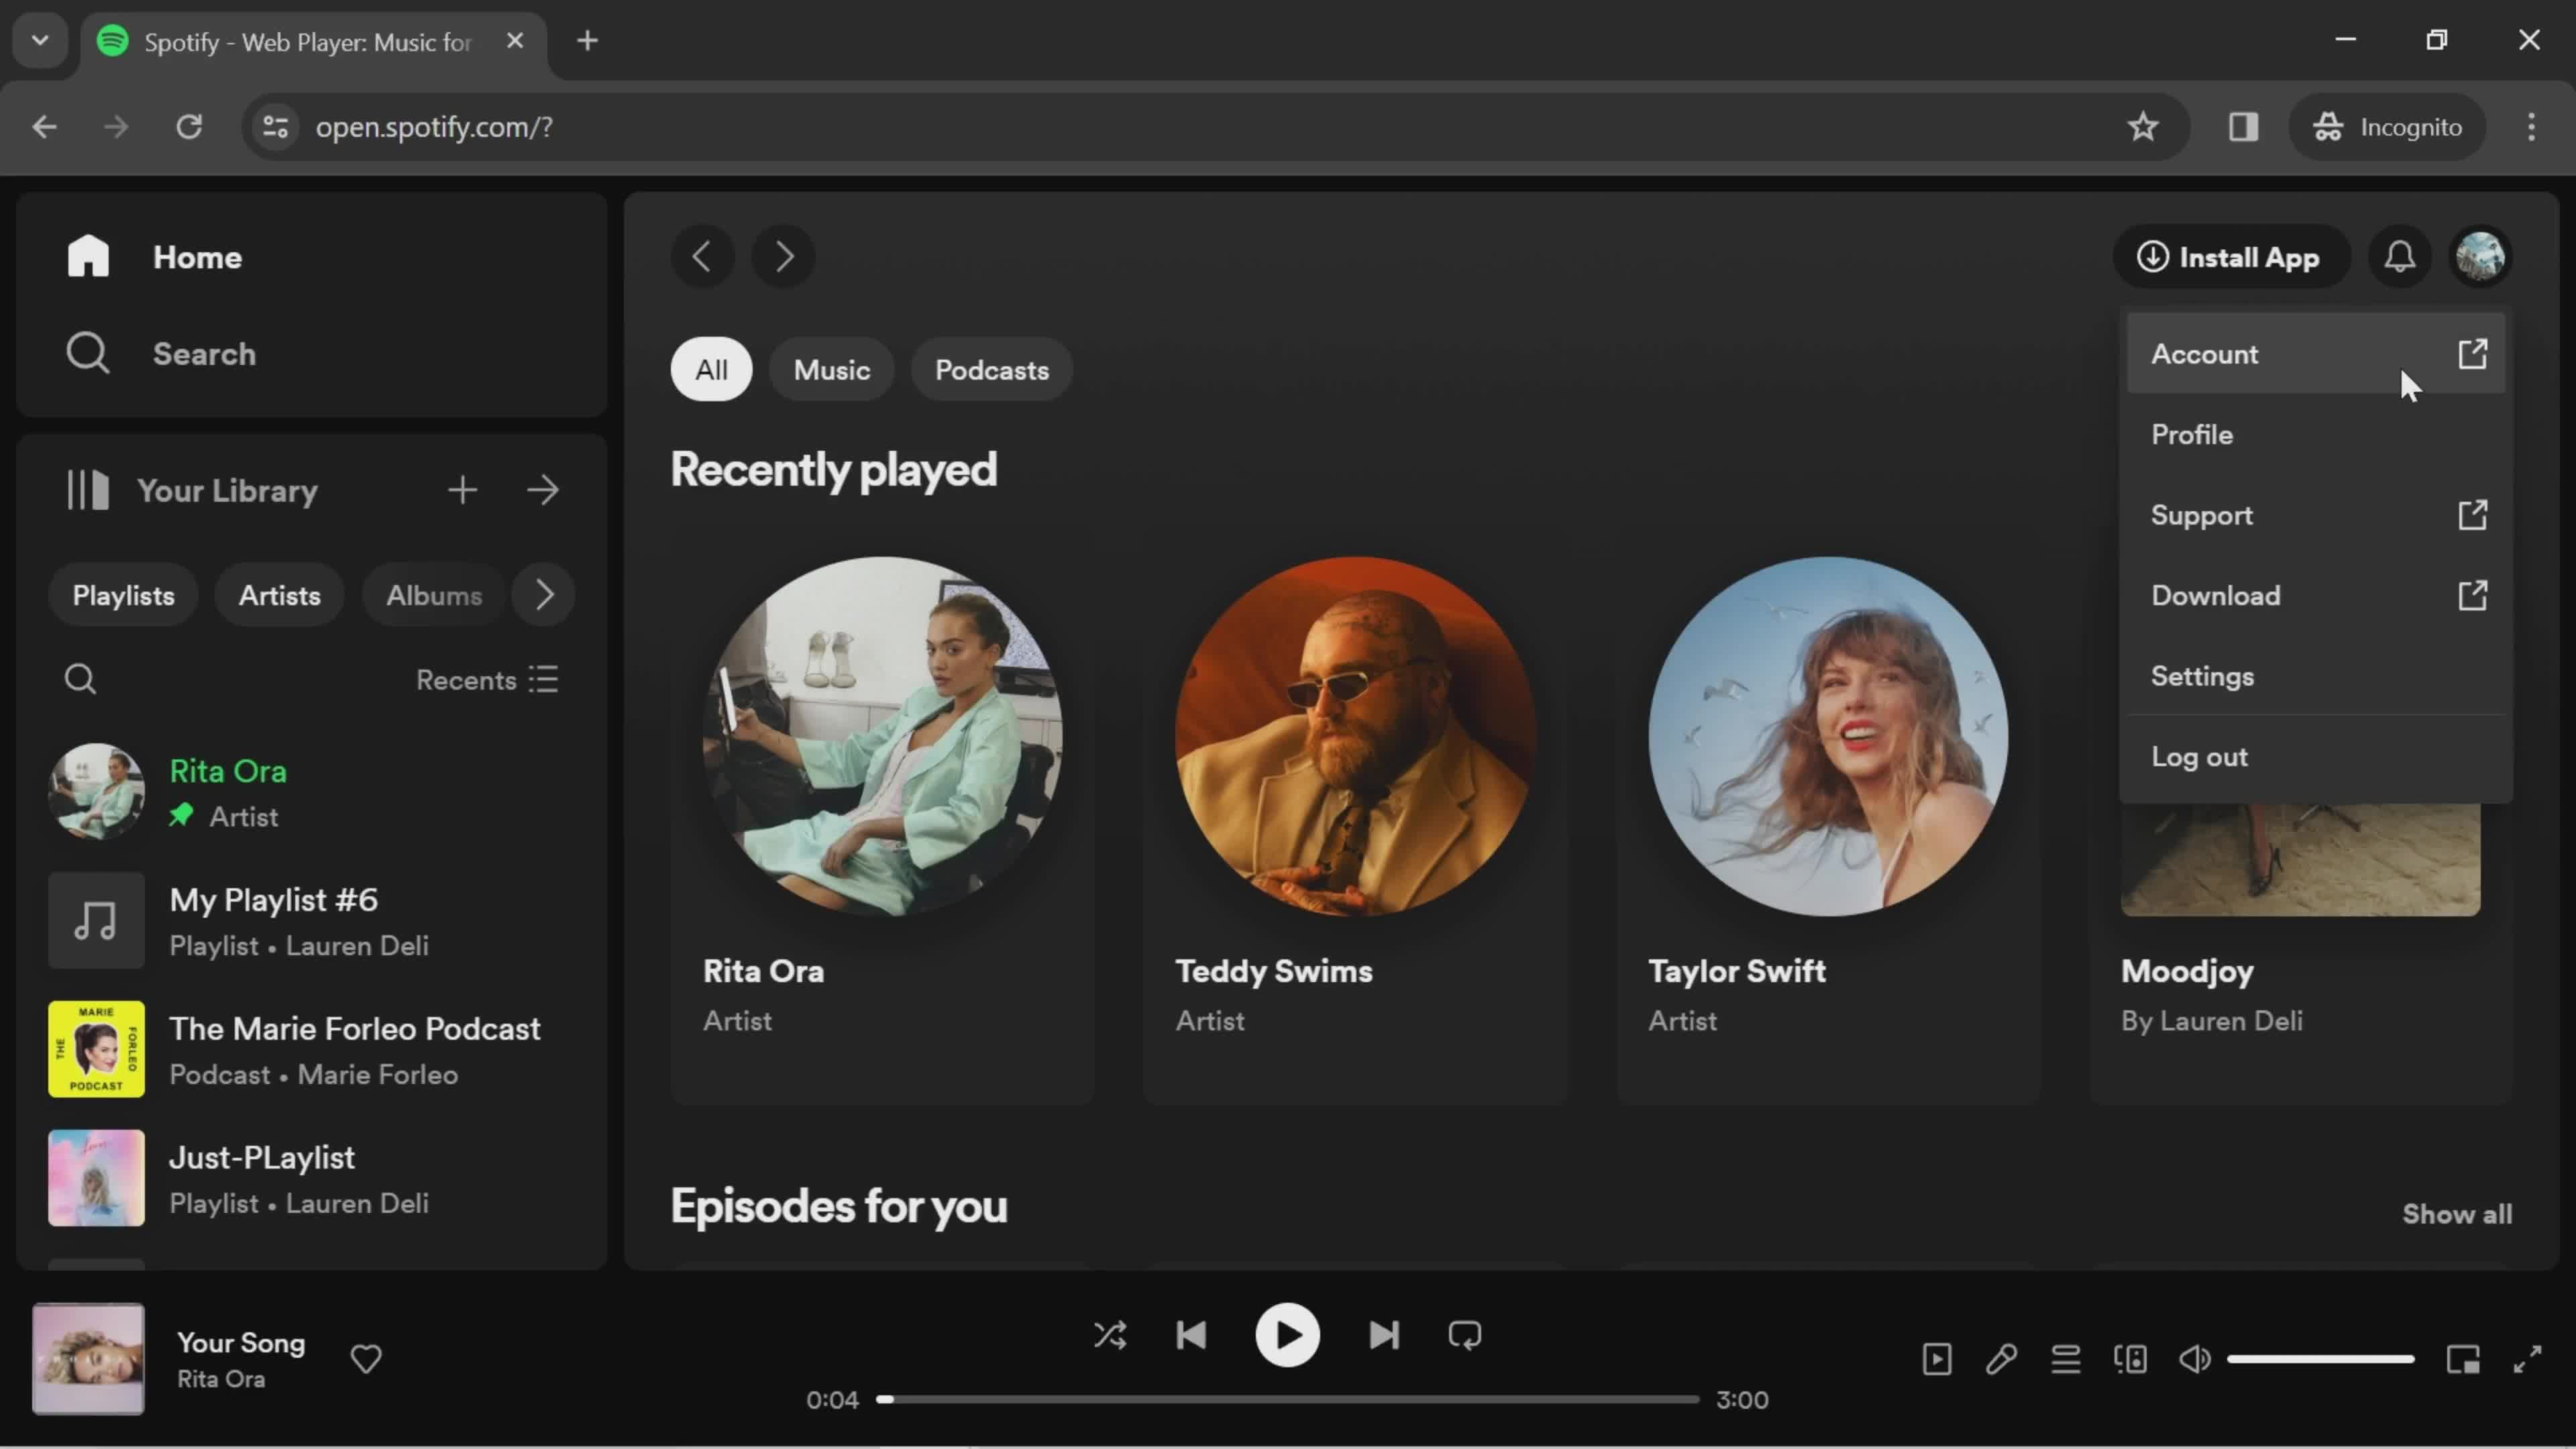The height and width of the screenshot is (1449, 2576).
Task: Click the address bar URL
Action: point(434,127)
